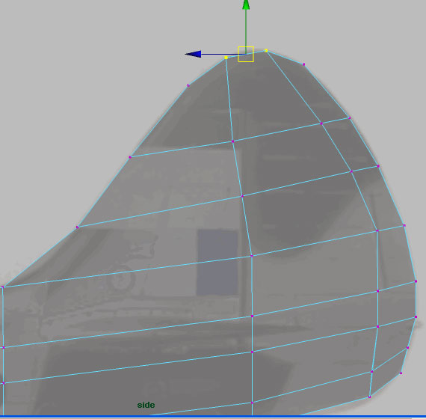Select the right yellow highlighted vertex
Screen dimensions: 426x419
266,50
